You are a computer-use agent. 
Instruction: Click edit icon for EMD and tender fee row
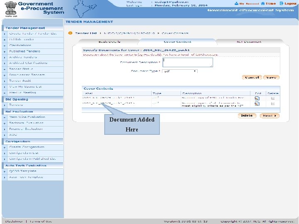(257, 98)
